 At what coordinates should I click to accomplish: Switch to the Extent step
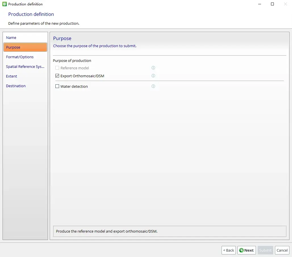25,76
